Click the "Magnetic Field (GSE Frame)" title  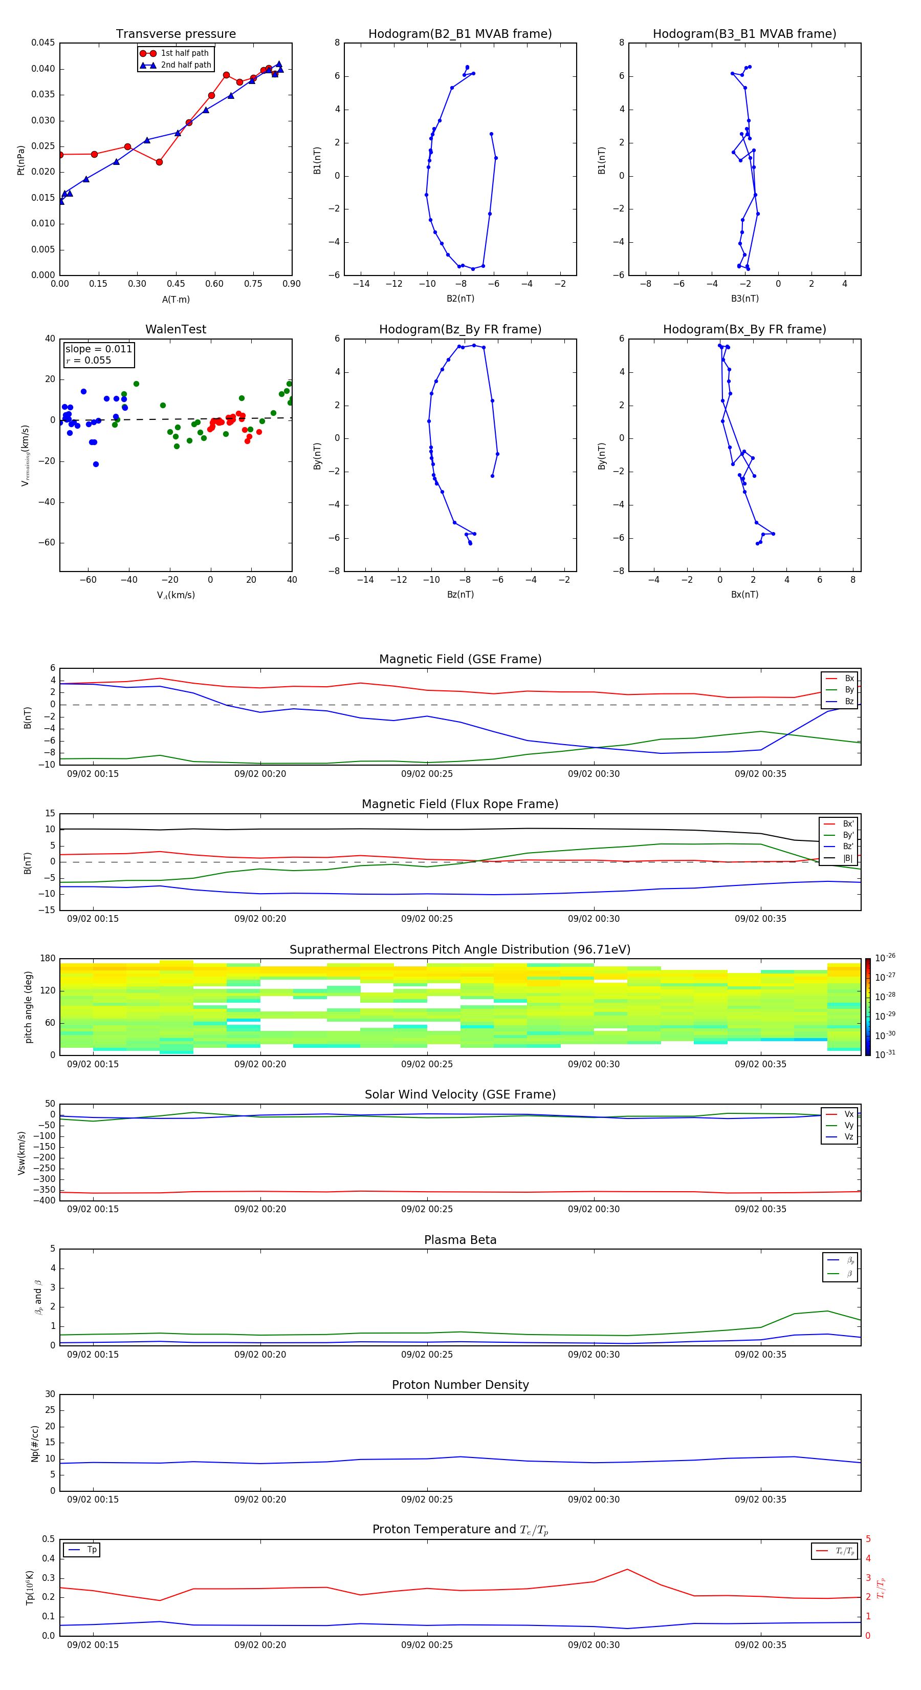(460, 659)
